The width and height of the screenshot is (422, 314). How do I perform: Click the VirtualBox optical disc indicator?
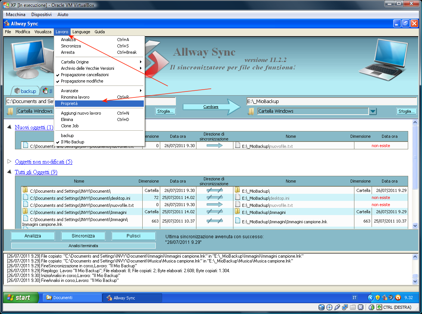(329, 307)
